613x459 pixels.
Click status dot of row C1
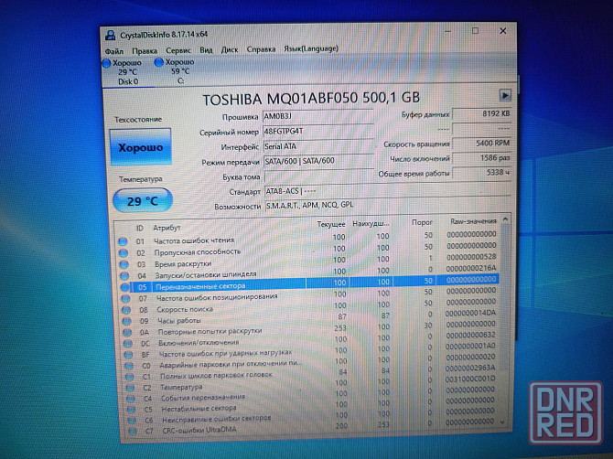[130, 377]
